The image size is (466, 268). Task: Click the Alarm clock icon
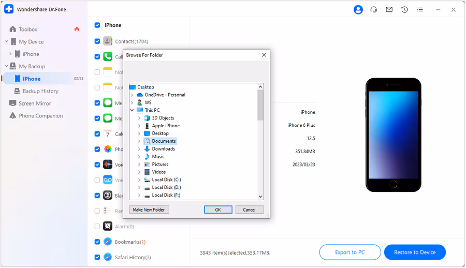point(108,227)
